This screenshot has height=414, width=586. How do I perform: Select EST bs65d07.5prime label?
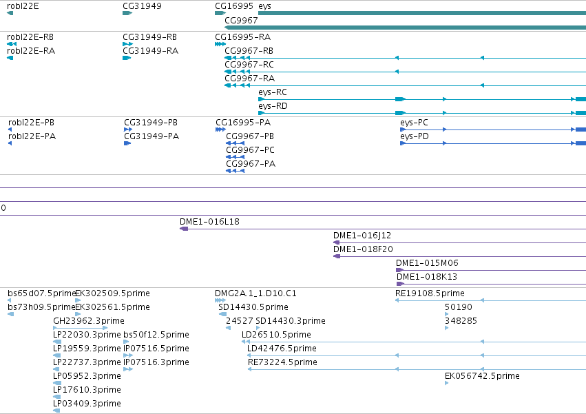pyautogui.click(x=41, y=293)
